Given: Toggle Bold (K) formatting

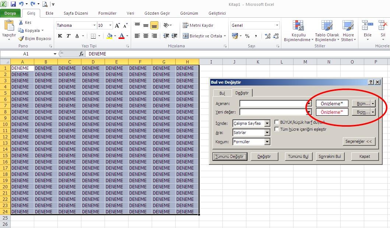Looking at the screenshot, I should click(x=60, y=36).
